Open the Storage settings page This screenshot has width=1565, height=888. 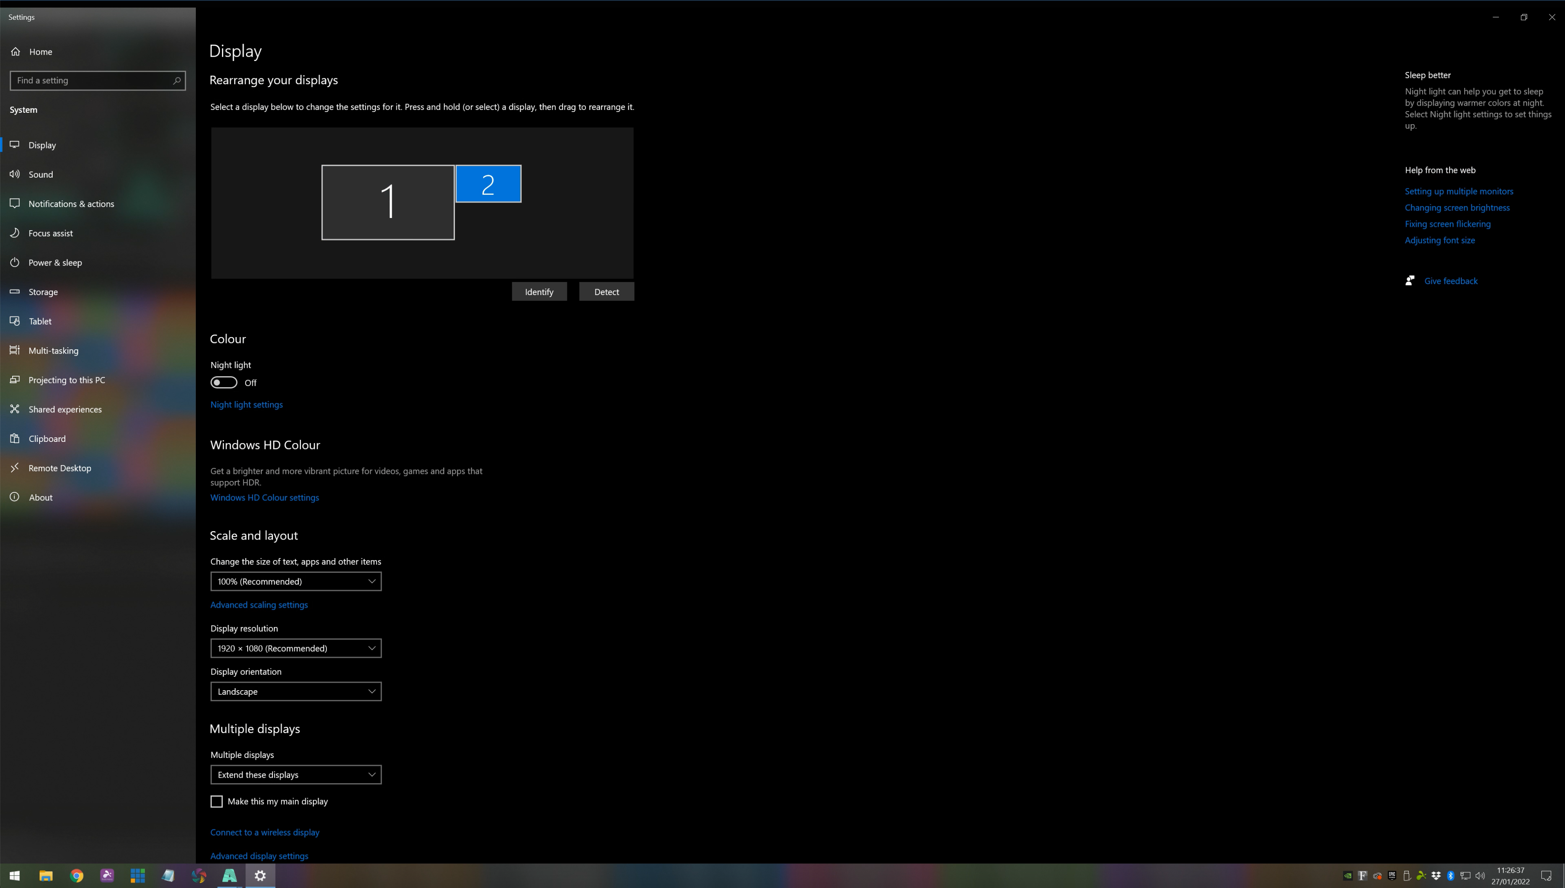tap(43, 292)
